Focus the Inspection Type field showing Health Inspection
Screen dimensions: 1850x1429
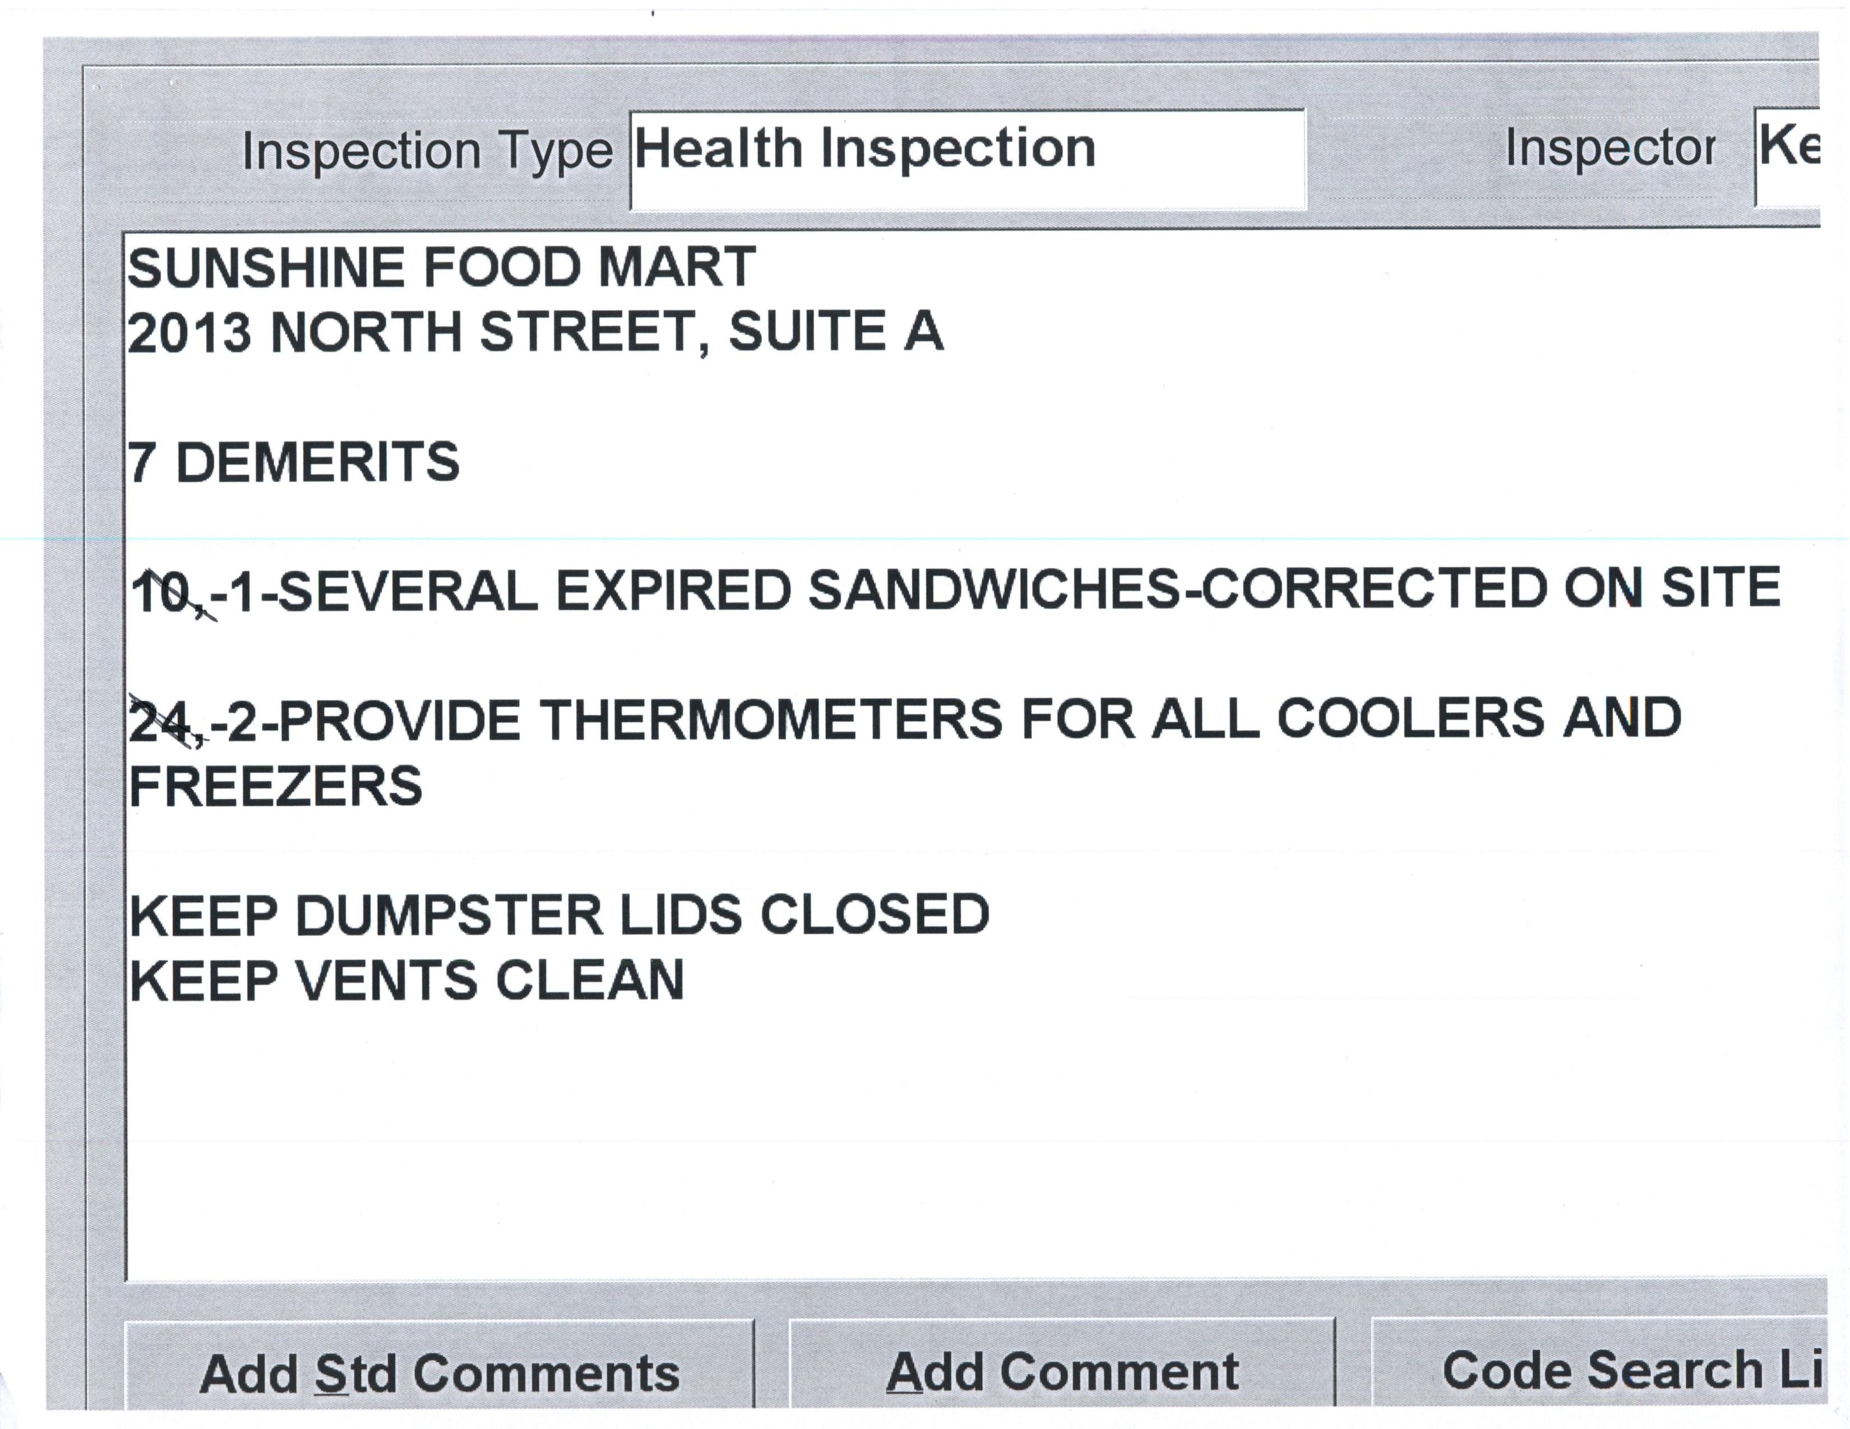tap(966, 158)
